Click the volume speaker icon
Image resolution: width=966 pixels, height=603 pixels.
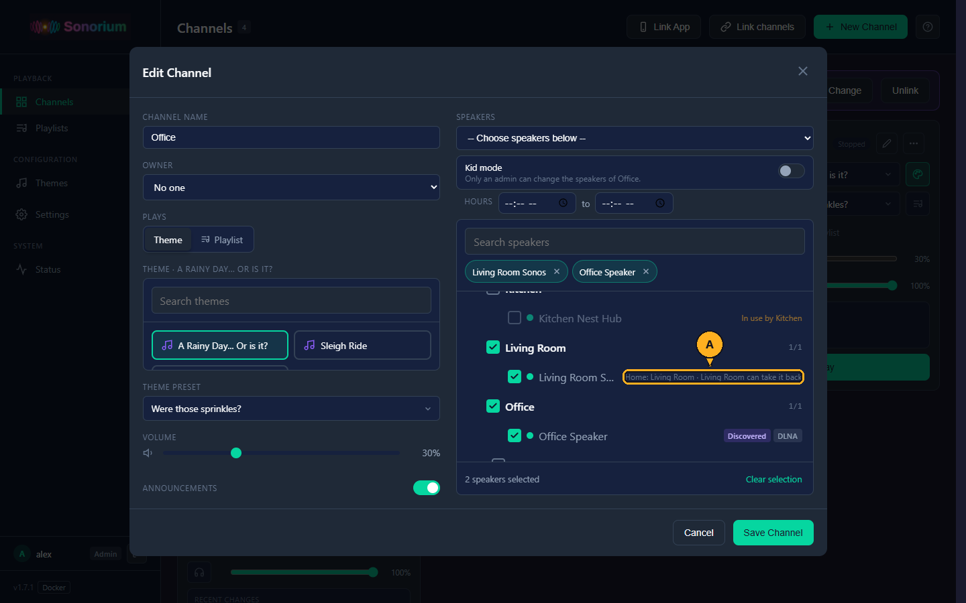point(148,453)
